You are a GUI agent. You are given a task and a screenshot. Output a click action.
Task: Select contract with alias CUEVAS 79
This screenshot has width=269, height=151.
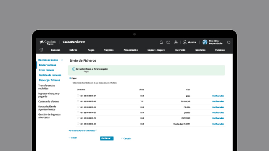tap(78, 118)
